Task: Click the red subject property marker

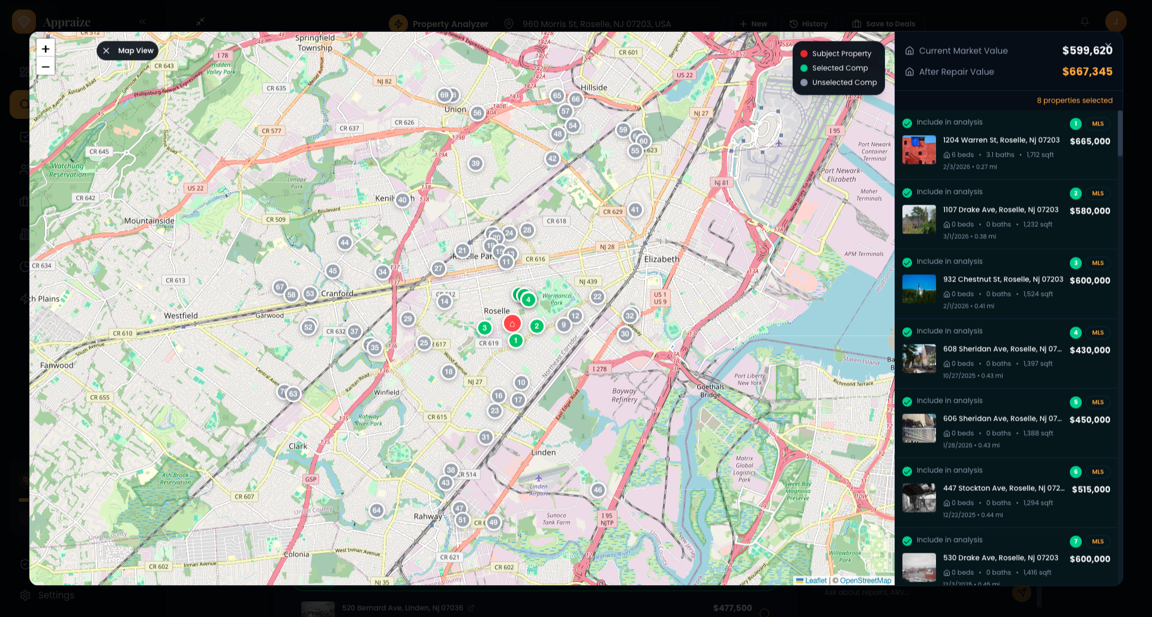Action: [x=512, y=324]
